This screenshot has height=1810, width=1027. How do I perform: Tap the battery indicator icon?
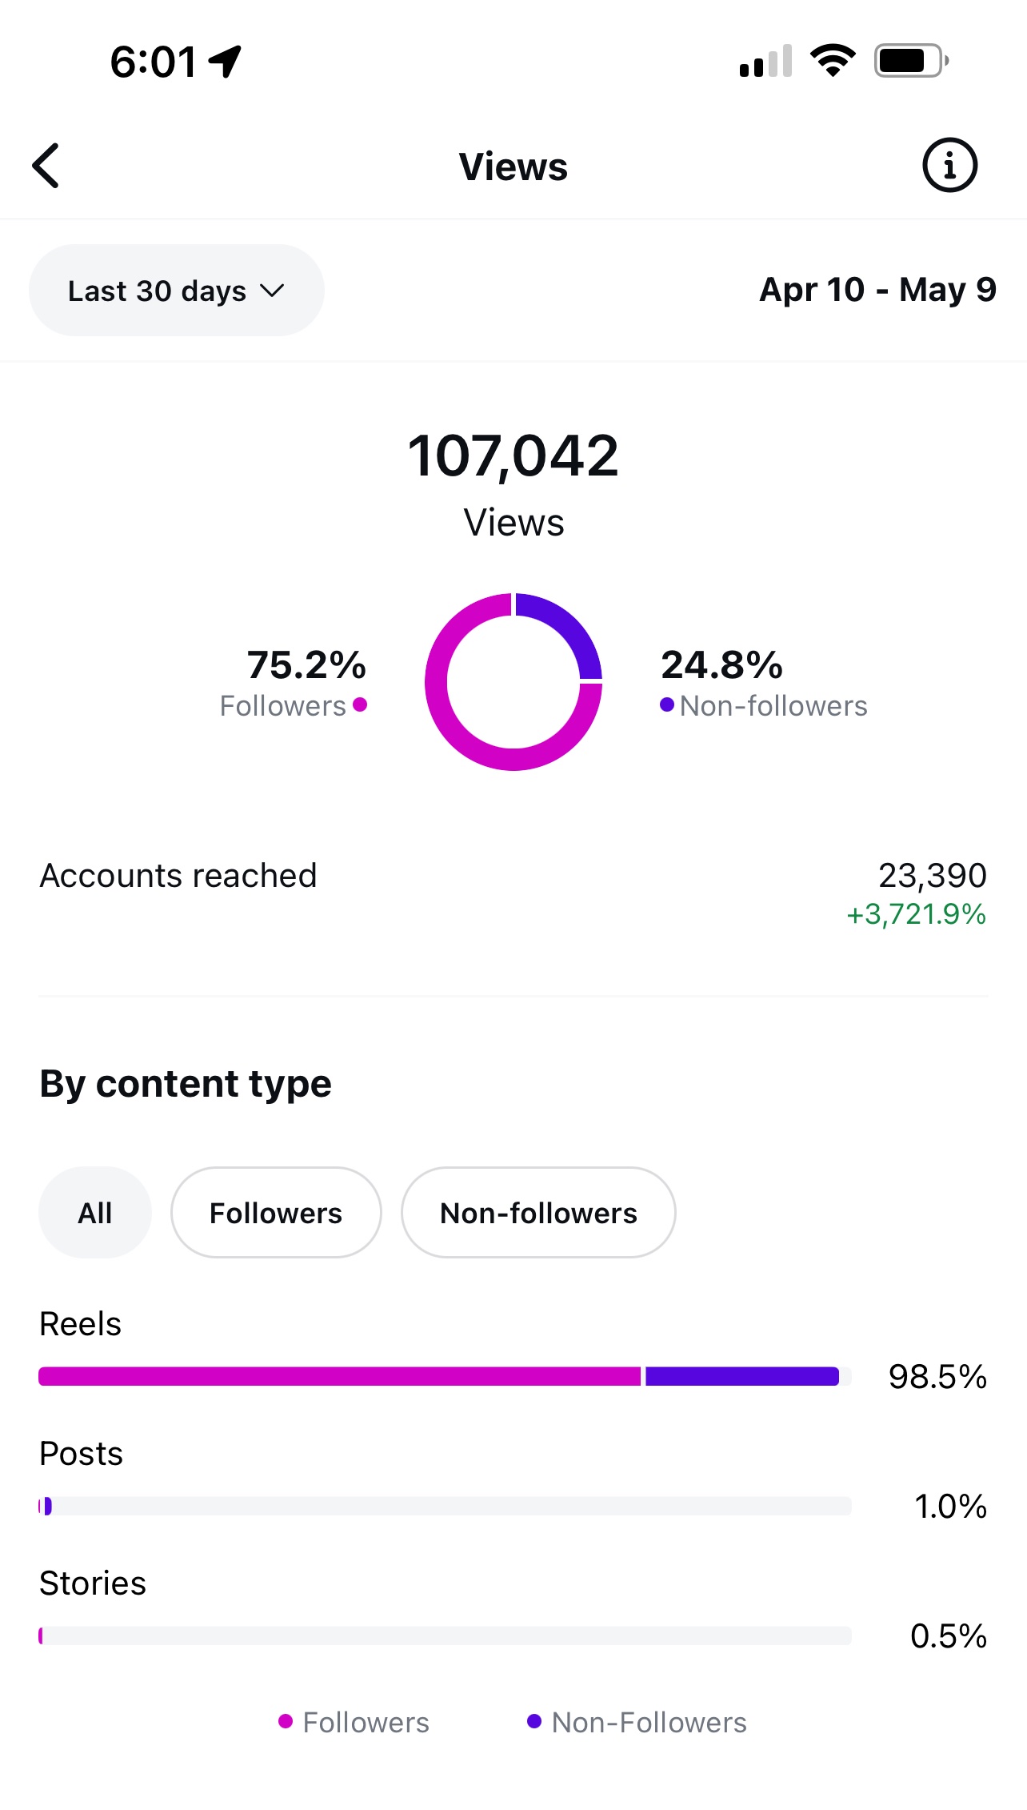(912, 60)
